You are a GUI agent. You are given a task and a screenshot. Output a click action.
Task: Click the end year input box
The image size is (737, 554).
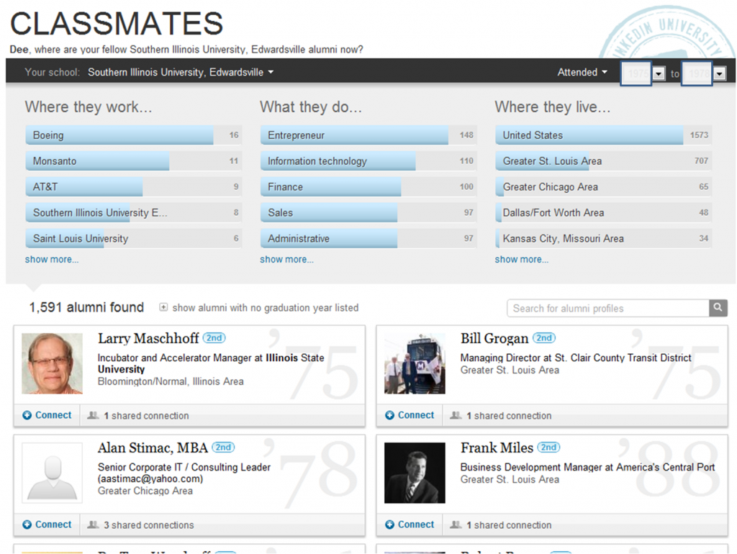[697, 73]
